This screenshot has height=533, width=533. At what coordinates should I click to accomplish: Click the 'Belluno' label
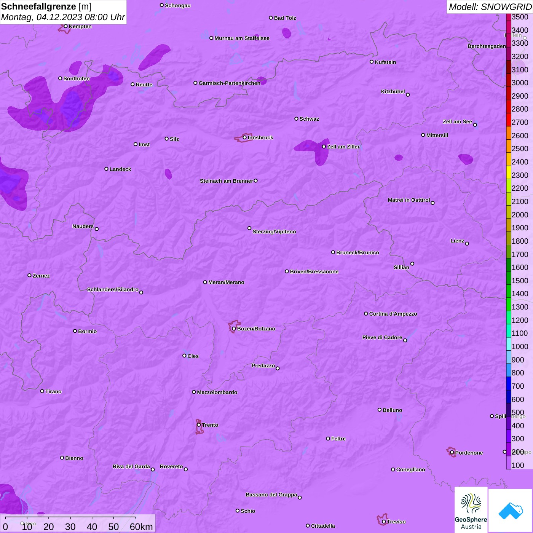[392, 410]
